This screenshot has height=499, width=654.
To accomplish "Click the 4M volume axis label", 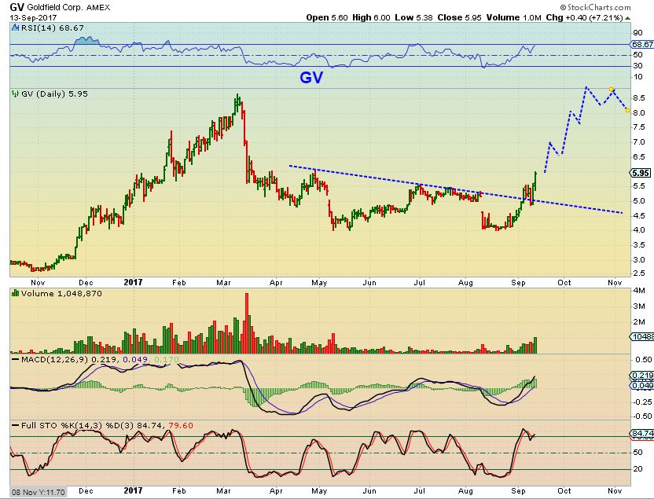I will pyautogui.click(x=639, y=291).
